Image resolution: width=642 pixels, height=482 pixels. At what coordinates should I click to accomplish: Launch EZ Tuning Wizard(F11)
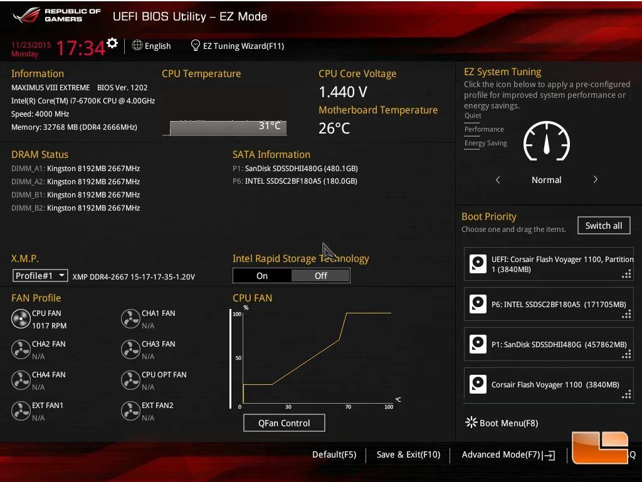238,46
